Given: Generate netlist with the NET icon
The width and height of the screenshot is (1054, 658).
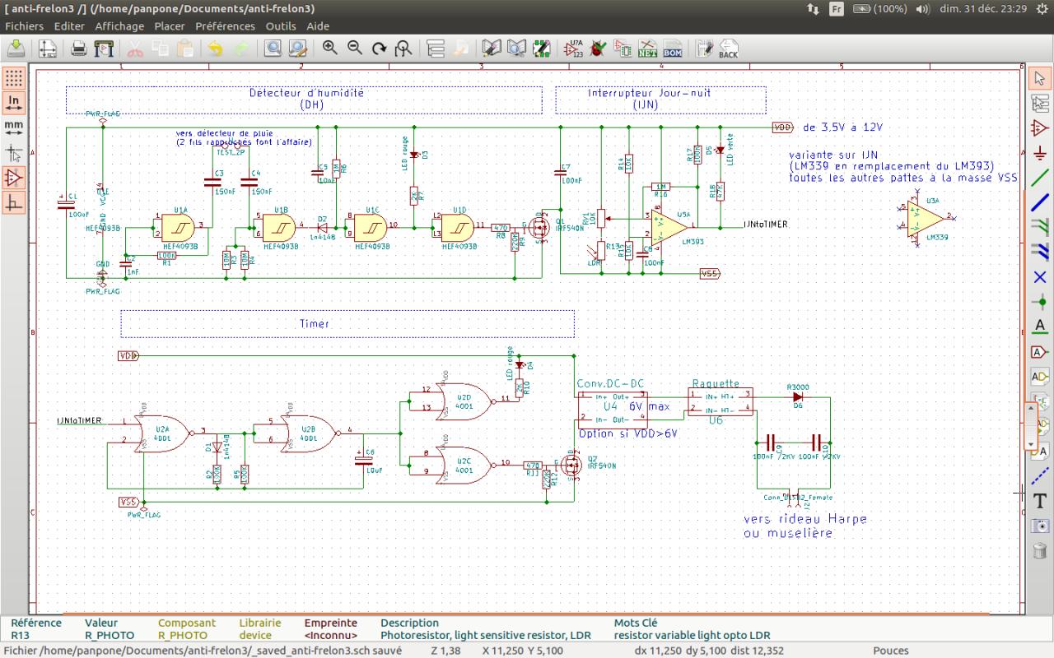Looking at the screenshot, I should click(x=648, y=49).
